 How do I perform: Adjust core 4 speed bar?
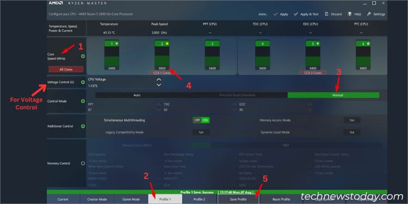pos(263,55)
